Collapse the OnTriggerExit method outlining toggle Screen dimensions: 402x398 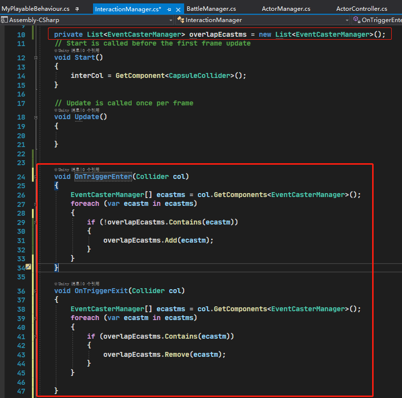pos(35,291)
